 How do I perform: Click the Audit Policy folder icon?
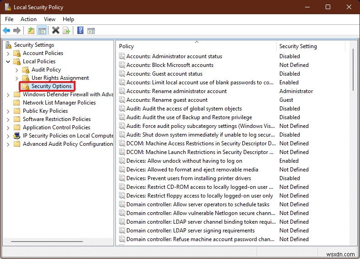(26, 70)
